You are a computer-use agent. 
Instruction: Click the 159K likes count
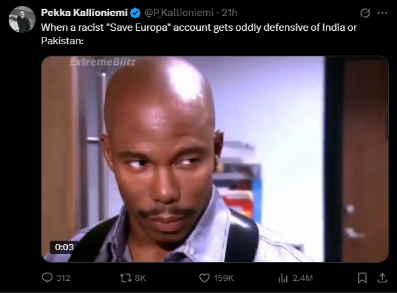224,278
